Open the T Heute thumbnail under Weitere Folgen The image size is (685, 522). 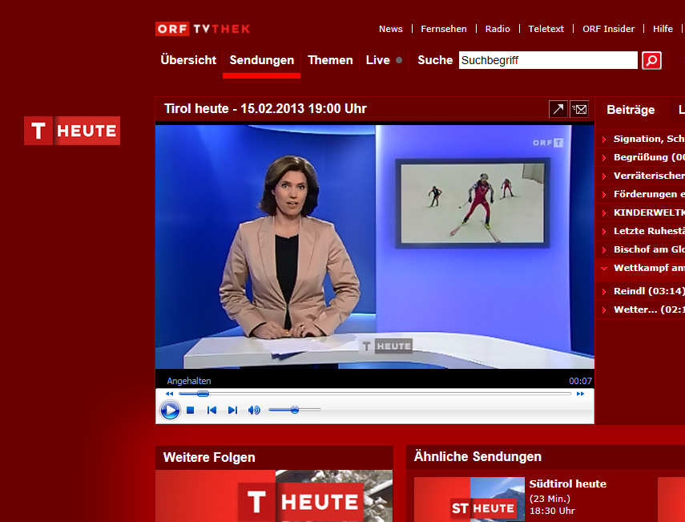click(274, 496)
